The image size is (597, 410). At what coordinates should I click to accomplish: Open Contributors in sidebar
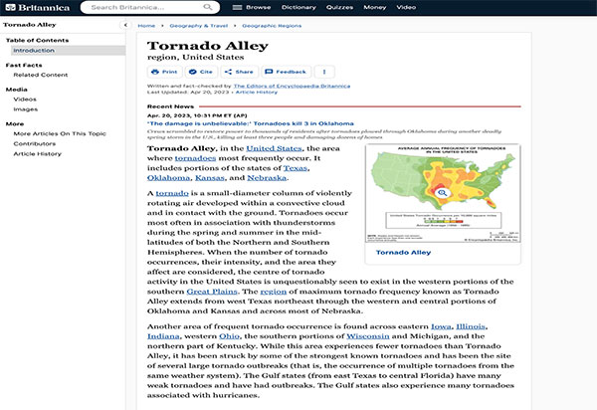34,144
